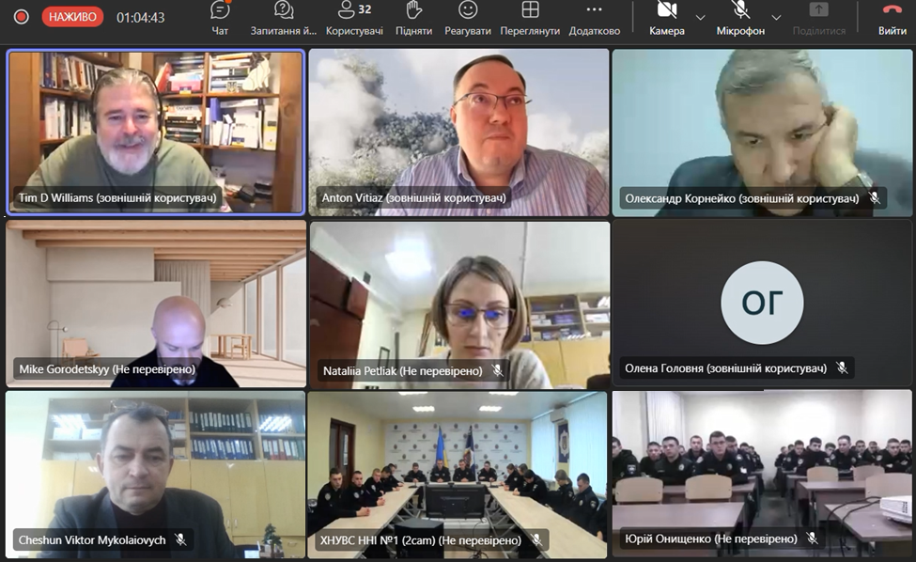
Task: Open Додатково more options menu
Action: pos(594,18)
